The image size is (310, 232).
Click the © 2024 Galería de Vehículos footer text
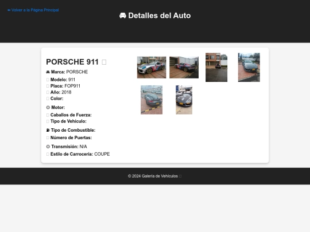(x=153, y=176)
